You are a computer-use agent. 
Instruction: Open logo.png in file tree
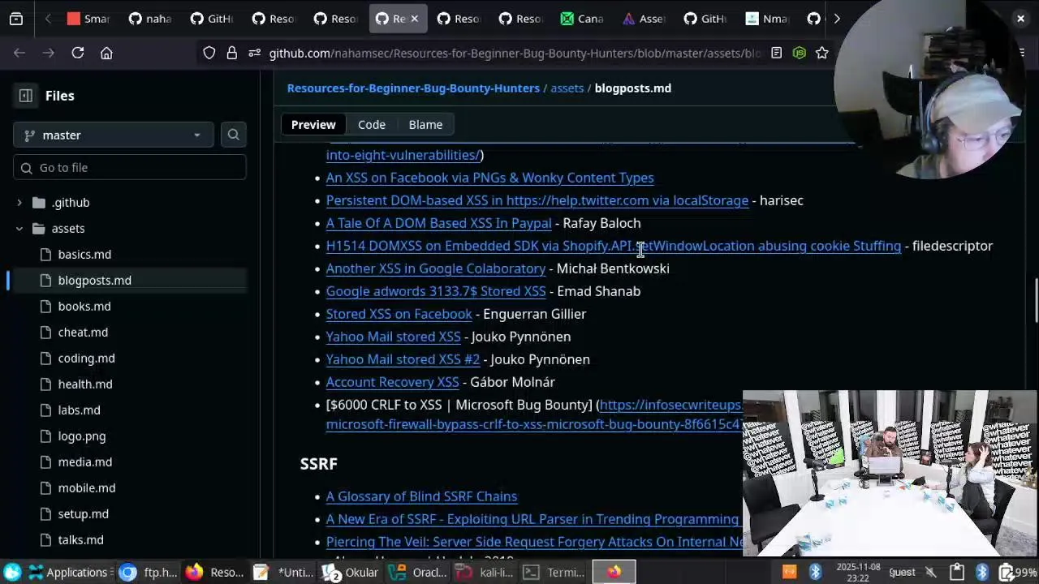click(x=82, y=436)
